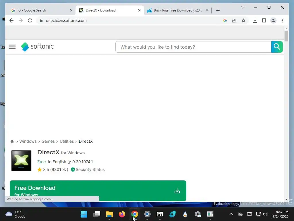Select the DirectX - Download tab
Image resolution: width=294 pixels, height=221 pixels.
pyautogui.click(x=110, y=10)
